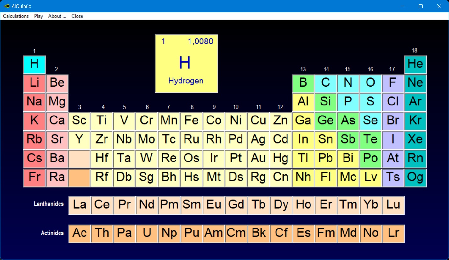Open the Play menu
Viewport: 449px width, 260px height.
click(38, 16)
